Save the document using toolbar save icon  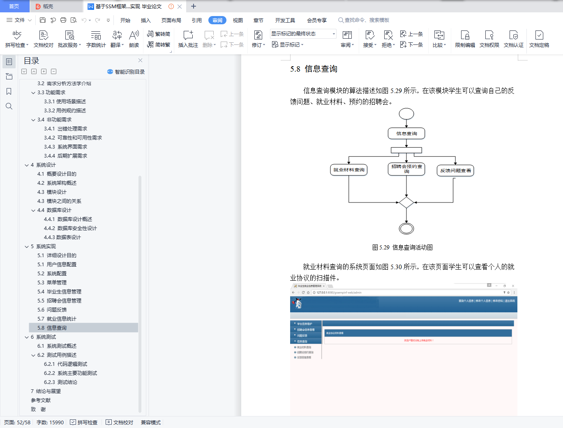[x=43, y=20]
